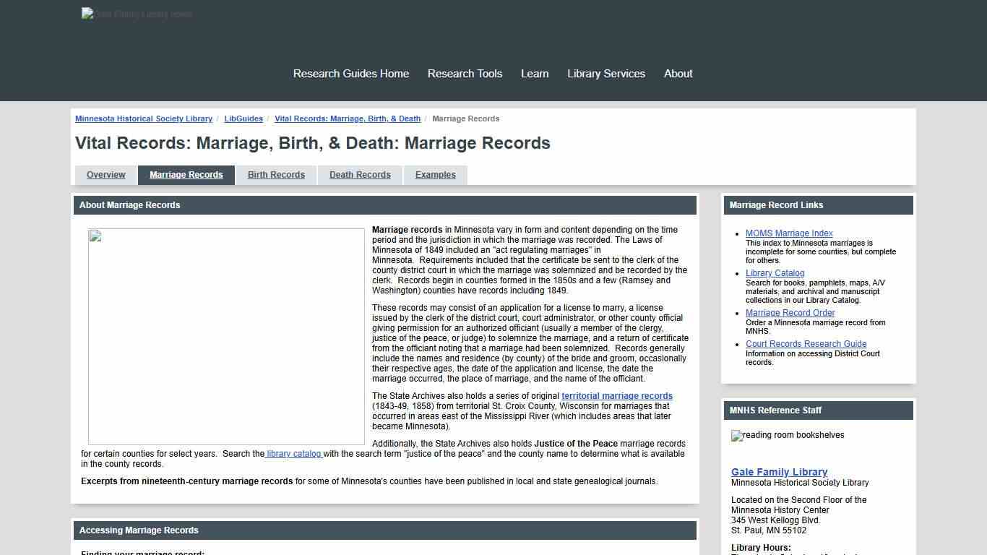The height and width of the screenshot is (555, 987).
Task: Open the Library Services menu
Action: (605, 73)
